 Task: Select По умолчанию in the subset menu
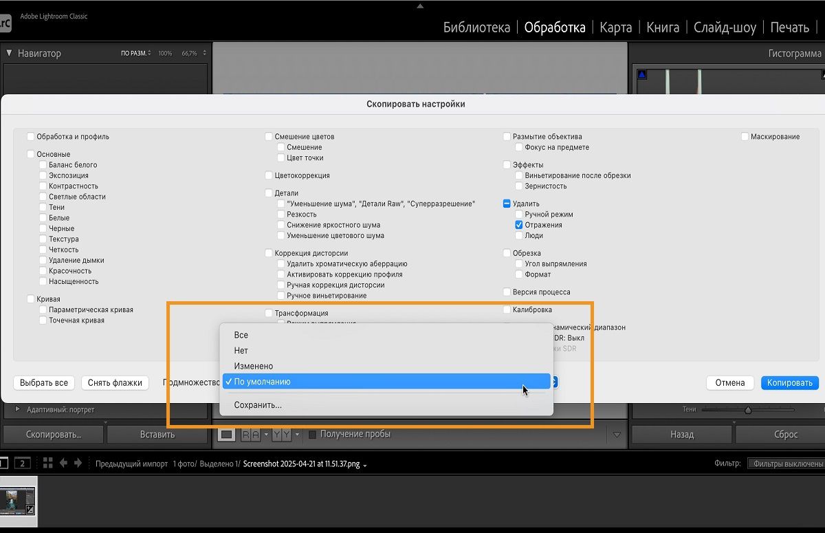coord(386,381)
